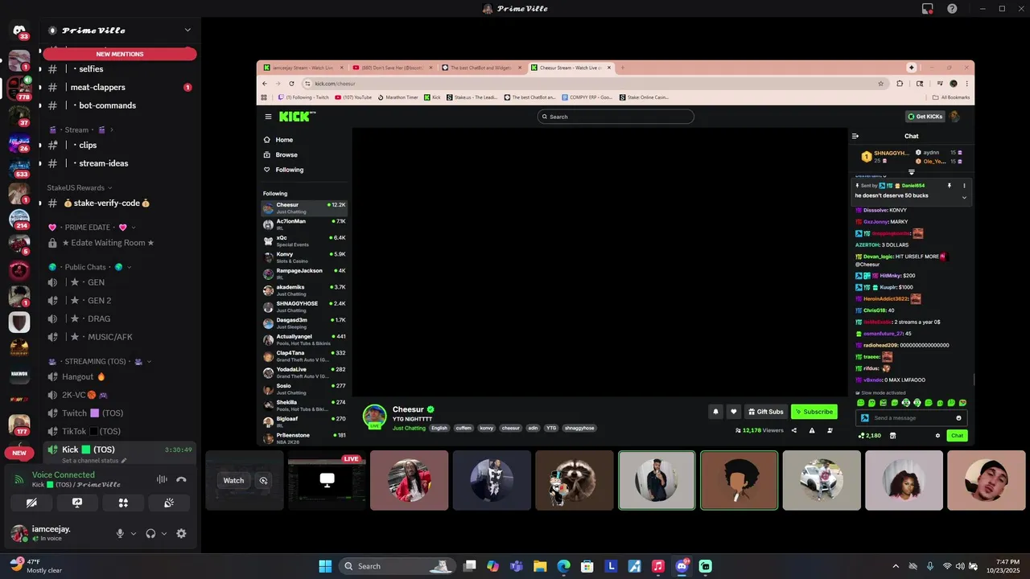Jump to NEW unread servers pill

[x=19, y=453]
